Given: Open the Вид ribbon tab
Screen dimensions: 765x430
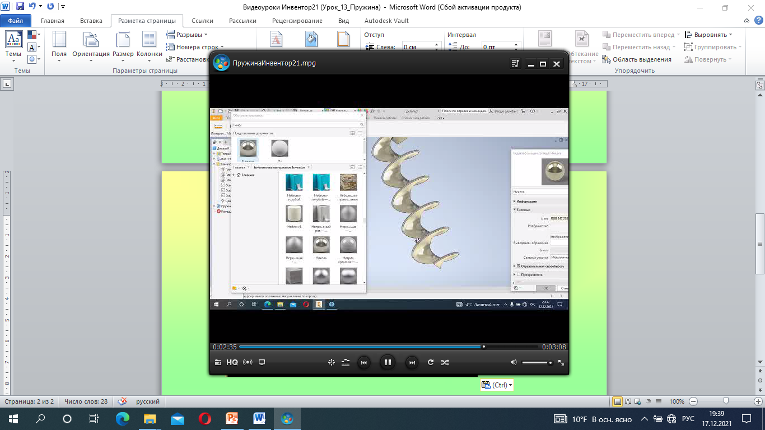Looking at the screenshot, I should (344, 21).
